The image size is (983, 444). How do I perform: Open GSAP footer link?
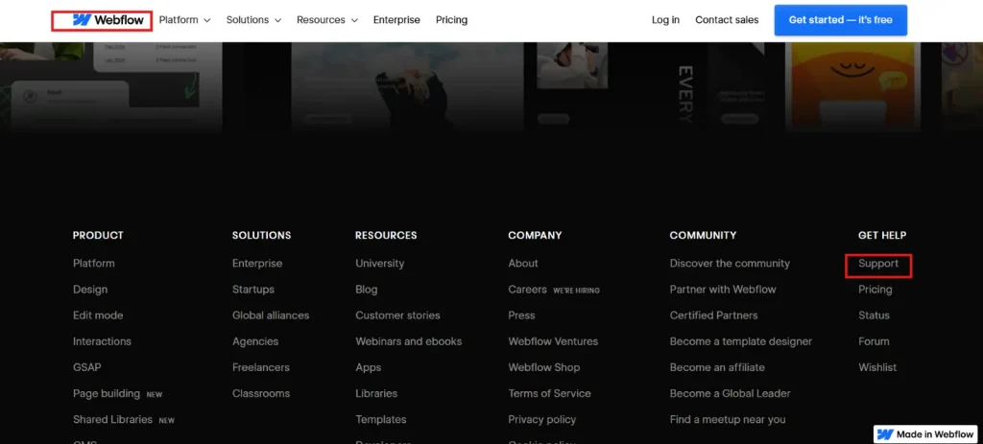tap(86, 367)
